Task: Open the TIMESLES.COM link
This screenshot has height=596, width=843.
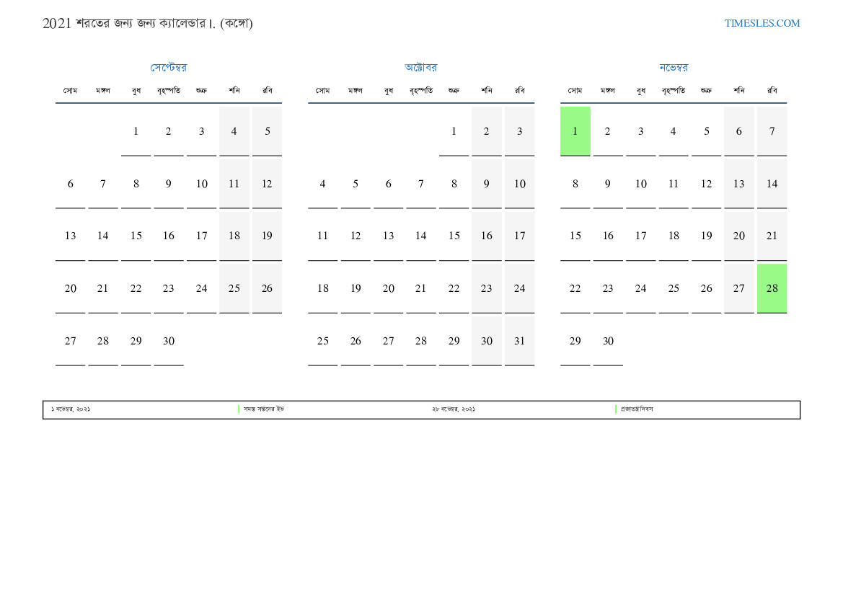Action: click(762, 23)
